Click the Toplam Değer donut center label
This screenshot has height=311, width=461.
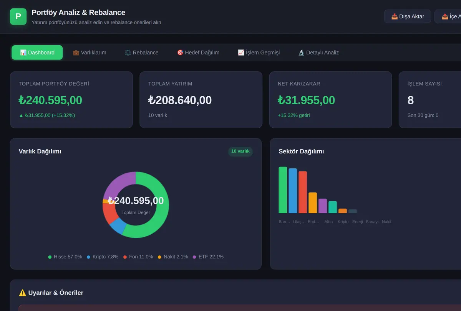coord(136,212)
